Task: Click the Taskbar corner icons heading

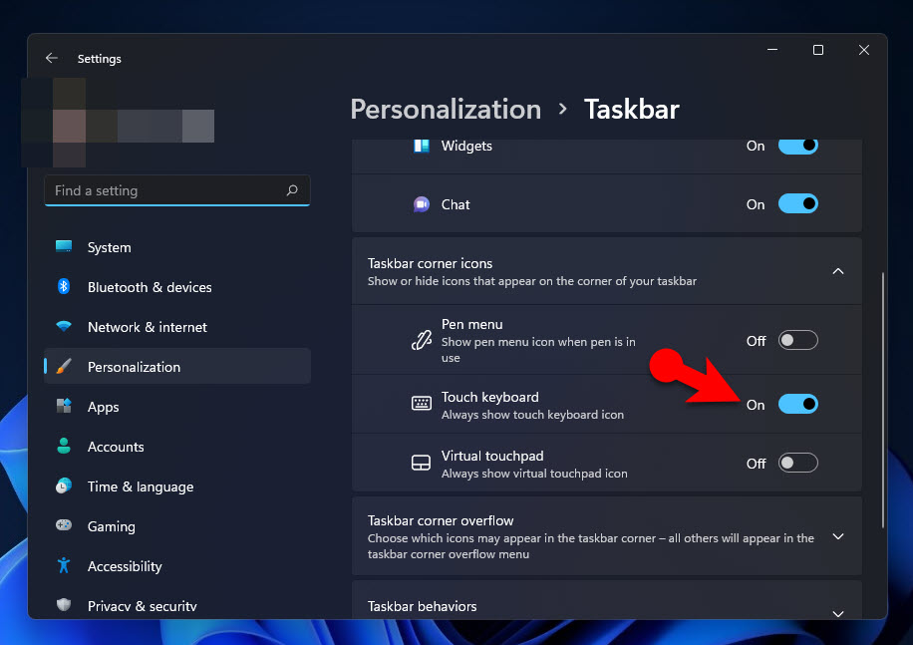Action: coord(430,263)
